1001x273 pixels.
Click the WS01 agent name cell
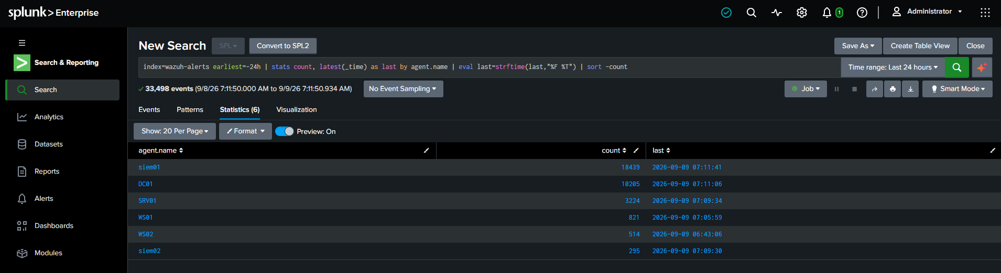pos(146,218)
